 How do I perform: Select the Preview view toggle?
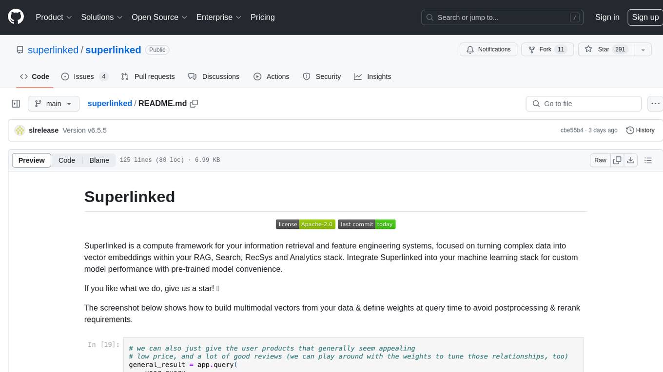coord(32,160)
